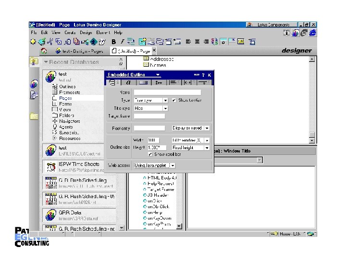Screen dimensions: 346x259
Task: Click the Italic toolbar icon
Action: point(122,42)
